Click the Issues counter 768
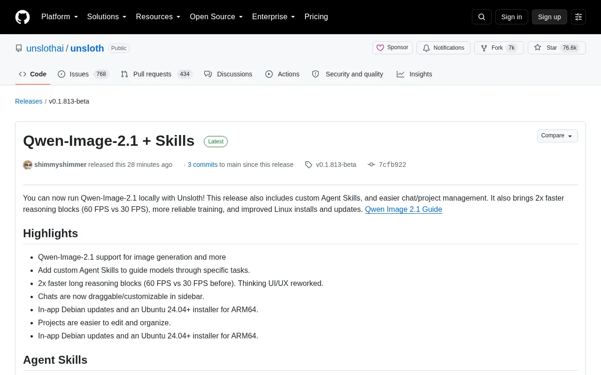The width and height of the screenshot is (601, 375). 101,74
